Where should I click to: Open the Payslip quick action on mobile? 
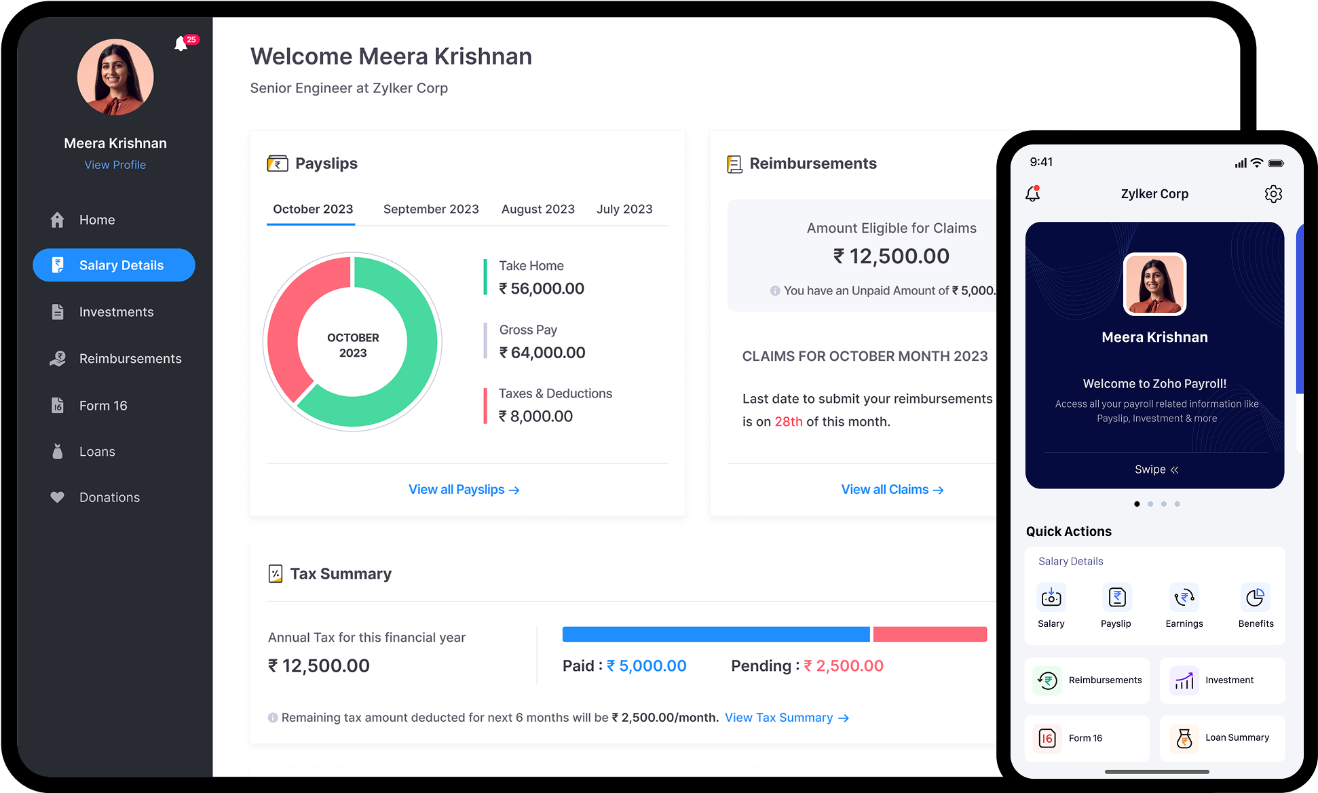point(1116,598)
